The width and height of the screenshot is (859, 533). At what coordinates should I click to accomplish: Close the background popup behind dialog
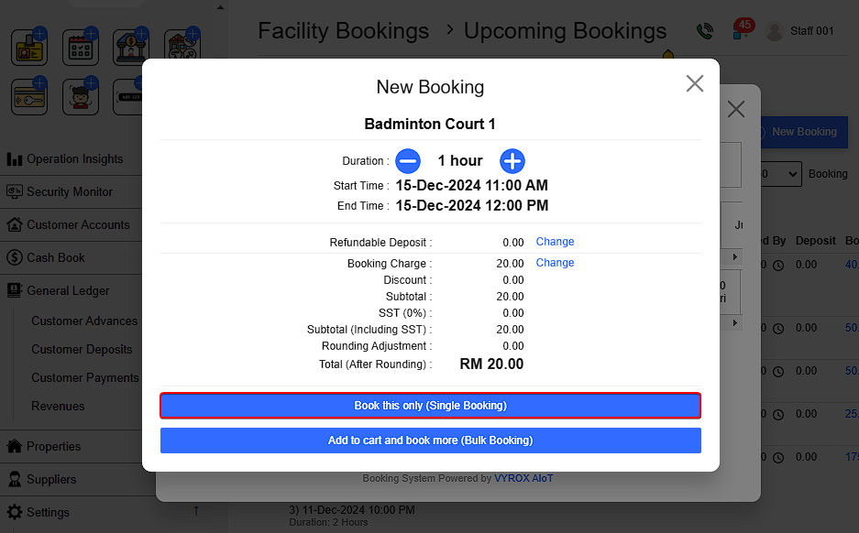pos(735,110)
